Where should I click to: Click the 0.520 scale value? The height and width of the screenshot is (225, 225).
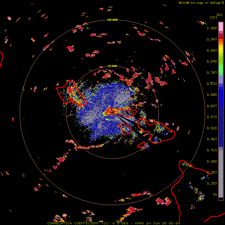(x=212, y=128)
